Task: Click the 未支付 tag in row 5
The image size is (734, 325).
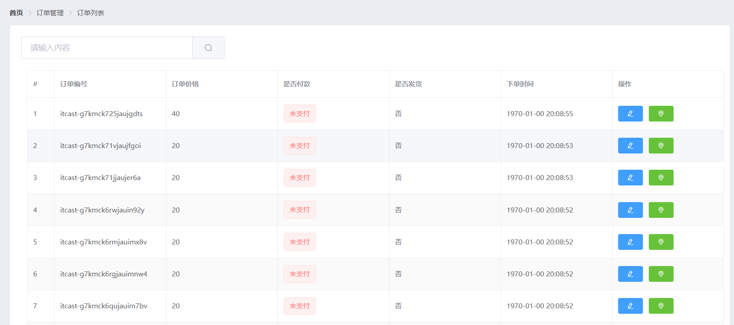Action: pos(299,242)
